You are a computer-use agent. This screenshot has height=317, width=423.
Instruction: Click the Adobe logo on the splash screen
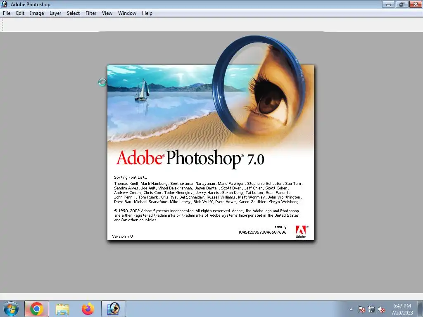302,232
